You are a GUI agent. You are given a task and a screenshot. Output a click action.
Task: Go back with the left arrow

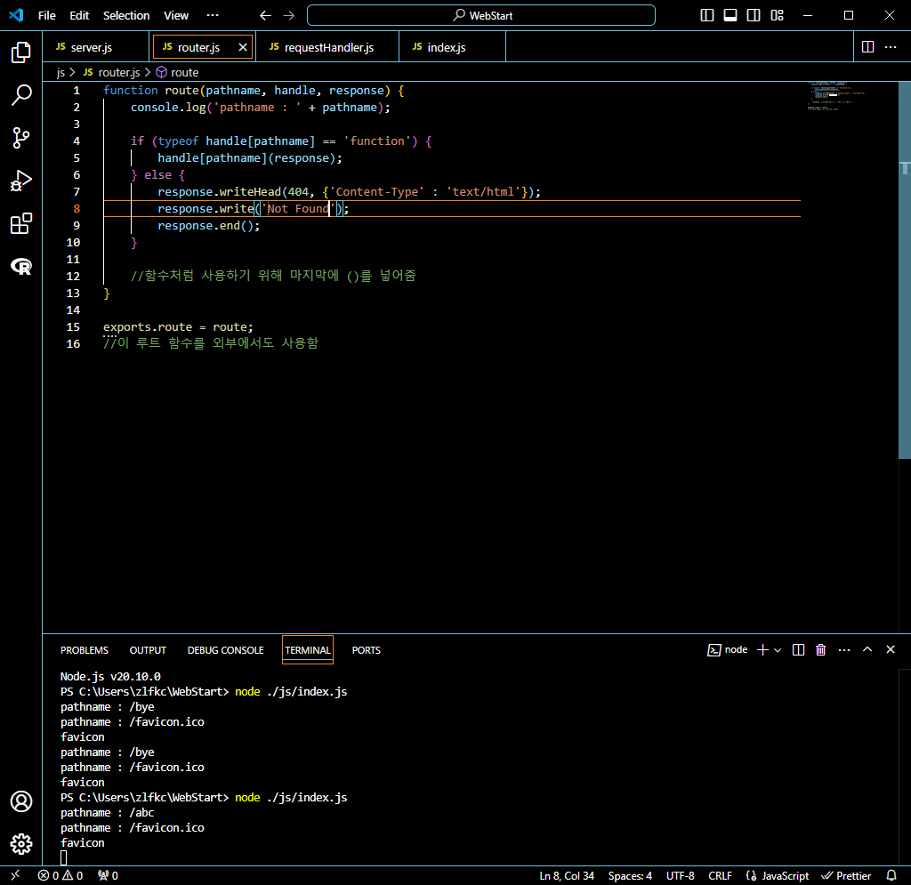(265, 16)
